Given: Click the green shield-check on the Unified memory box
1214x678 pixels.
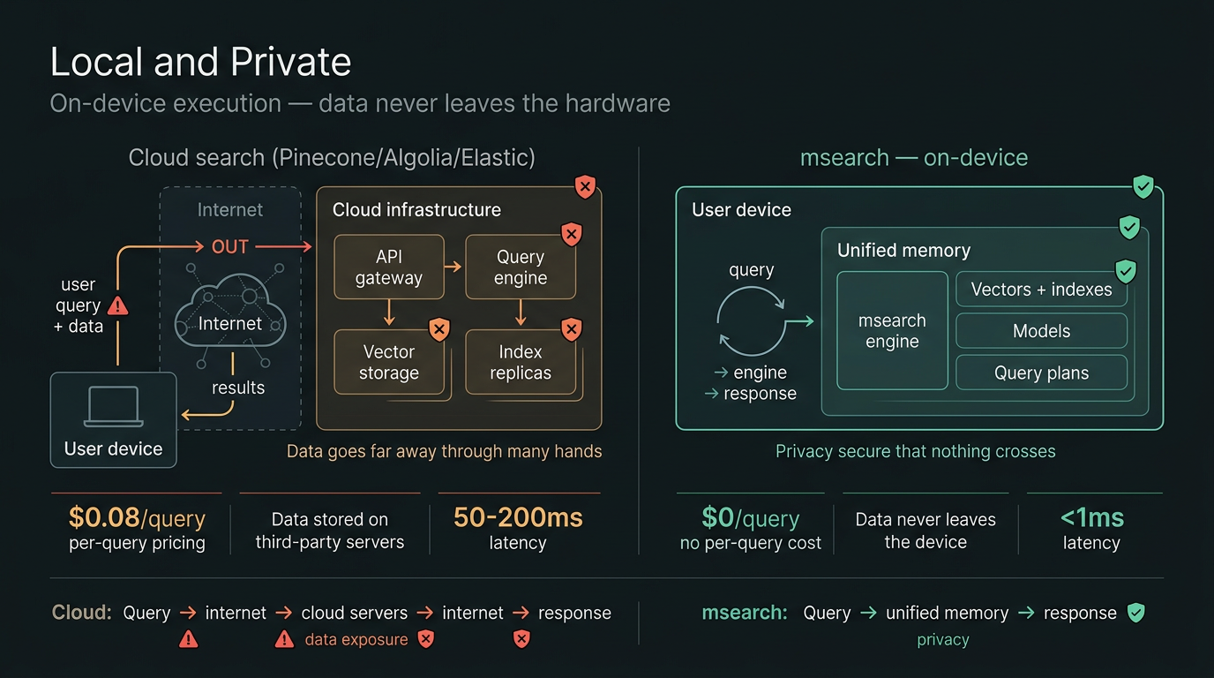Looking at the screenshot, I should coord(1129,227).
